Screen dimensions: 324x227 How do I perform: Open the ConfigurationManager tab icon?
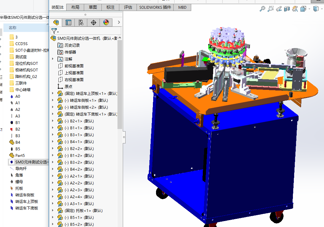[x=81, y=23]
